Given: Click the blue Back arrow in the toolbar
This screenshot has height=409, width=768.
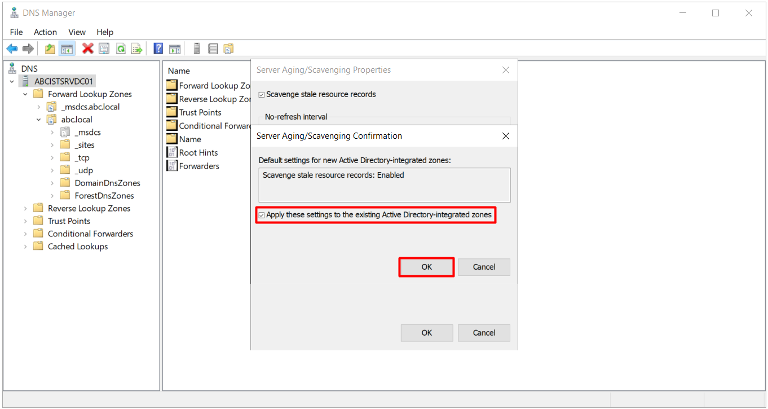Looking at the screenshot, I should [x=12, y=49].
